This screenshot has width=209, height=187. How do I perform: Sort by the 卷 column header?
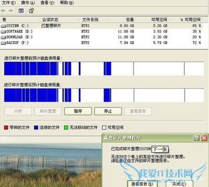tap(19, 20)
